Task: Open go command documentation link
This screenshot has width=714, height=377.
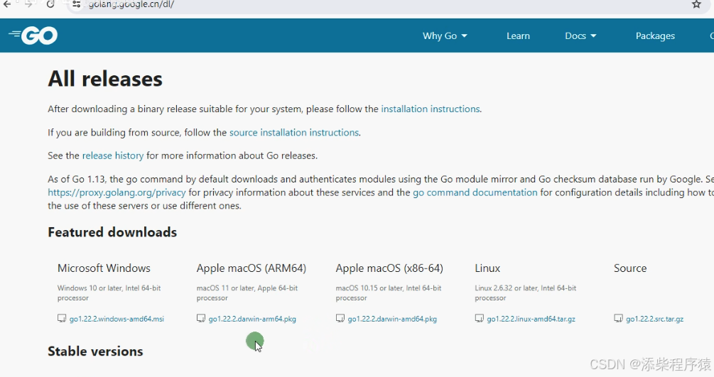Action: (475, 192)
